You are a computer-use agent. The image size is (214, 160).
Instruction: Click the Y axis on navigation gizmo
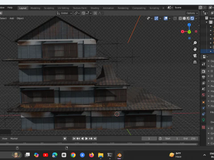[189, 32]
